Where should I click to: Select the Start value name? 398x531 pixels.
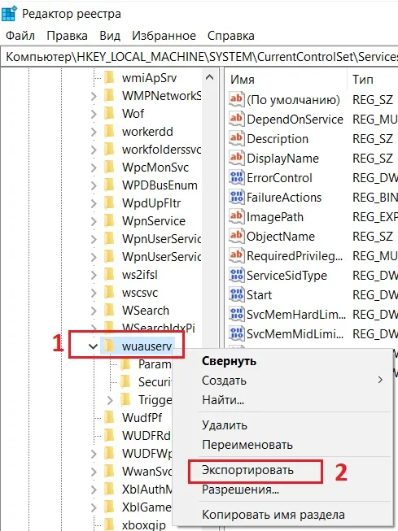tap(260, 295)
